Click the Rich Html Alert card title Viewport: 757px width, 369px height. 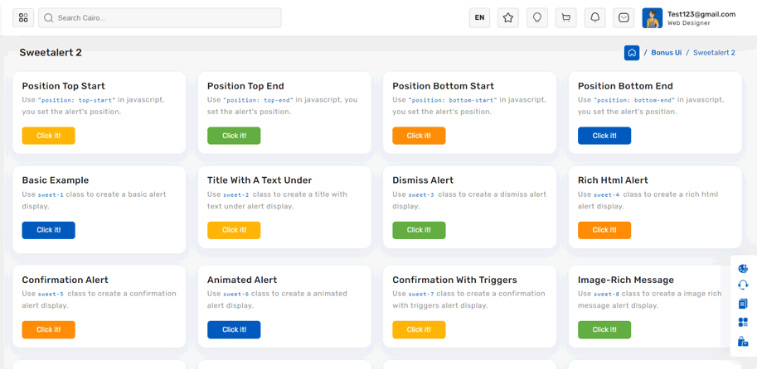(x=613, y=180)
